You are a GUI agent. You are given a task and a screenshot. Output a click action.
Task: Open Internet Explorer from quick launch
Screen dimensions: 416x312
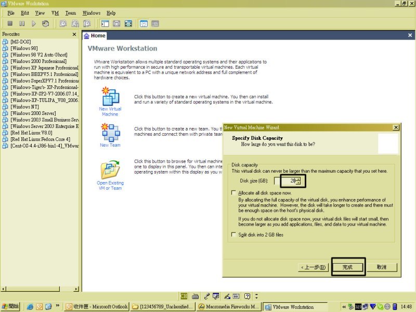(x=30, y=307)
